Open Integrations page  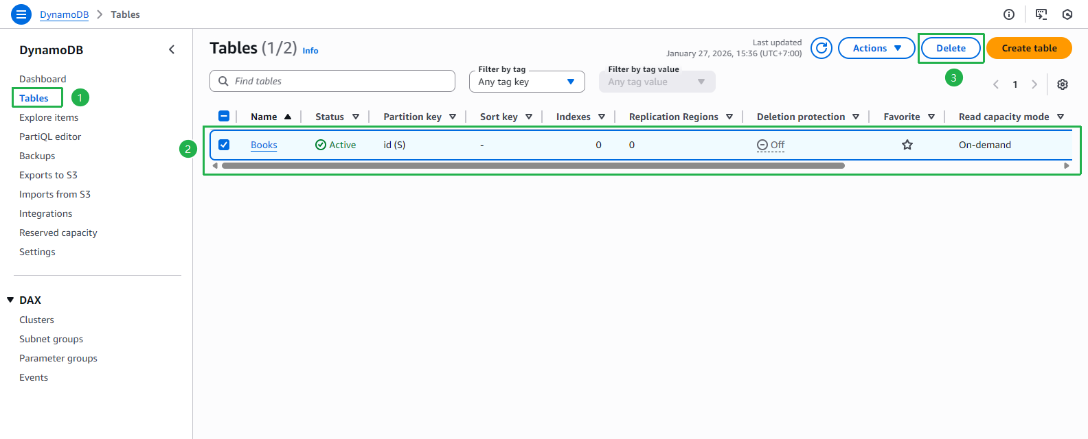click(x=45, y=213)
